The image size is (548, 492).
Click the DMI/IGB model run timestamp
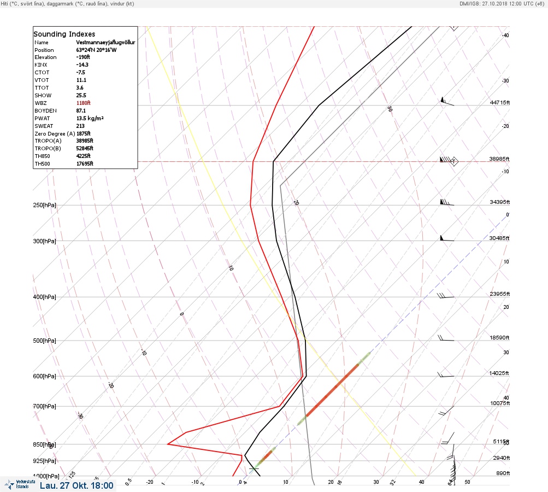(502, 3)
